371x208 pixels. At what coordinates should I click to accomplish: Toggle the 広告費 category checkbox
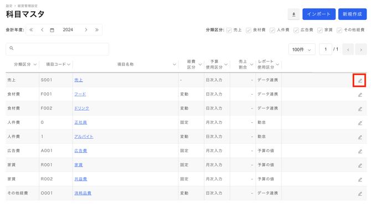click(296, 30)
